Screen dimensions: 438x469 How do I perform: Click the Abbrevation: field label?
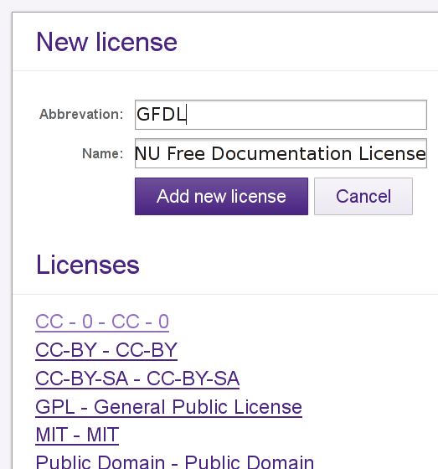(81, 114)
